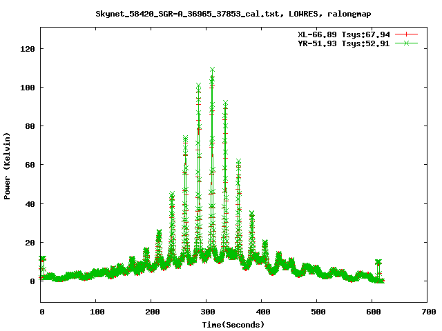Click the green YR legend line sample
This screenshot has width=442, height=331.
point(406,43)
